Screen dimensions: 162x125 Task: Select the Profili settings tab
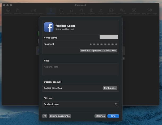(101, 11)
